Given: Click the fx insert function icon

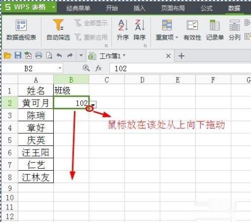Looking at the screenshot, I should [98, 68].
